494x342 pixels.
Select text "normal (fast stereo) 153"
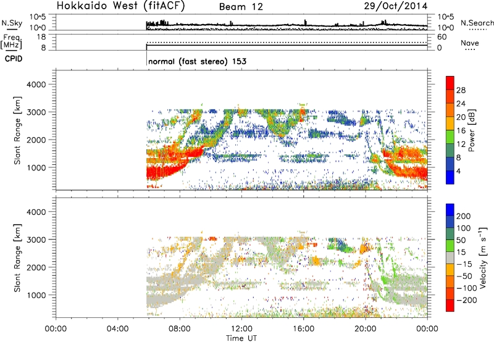197,61
